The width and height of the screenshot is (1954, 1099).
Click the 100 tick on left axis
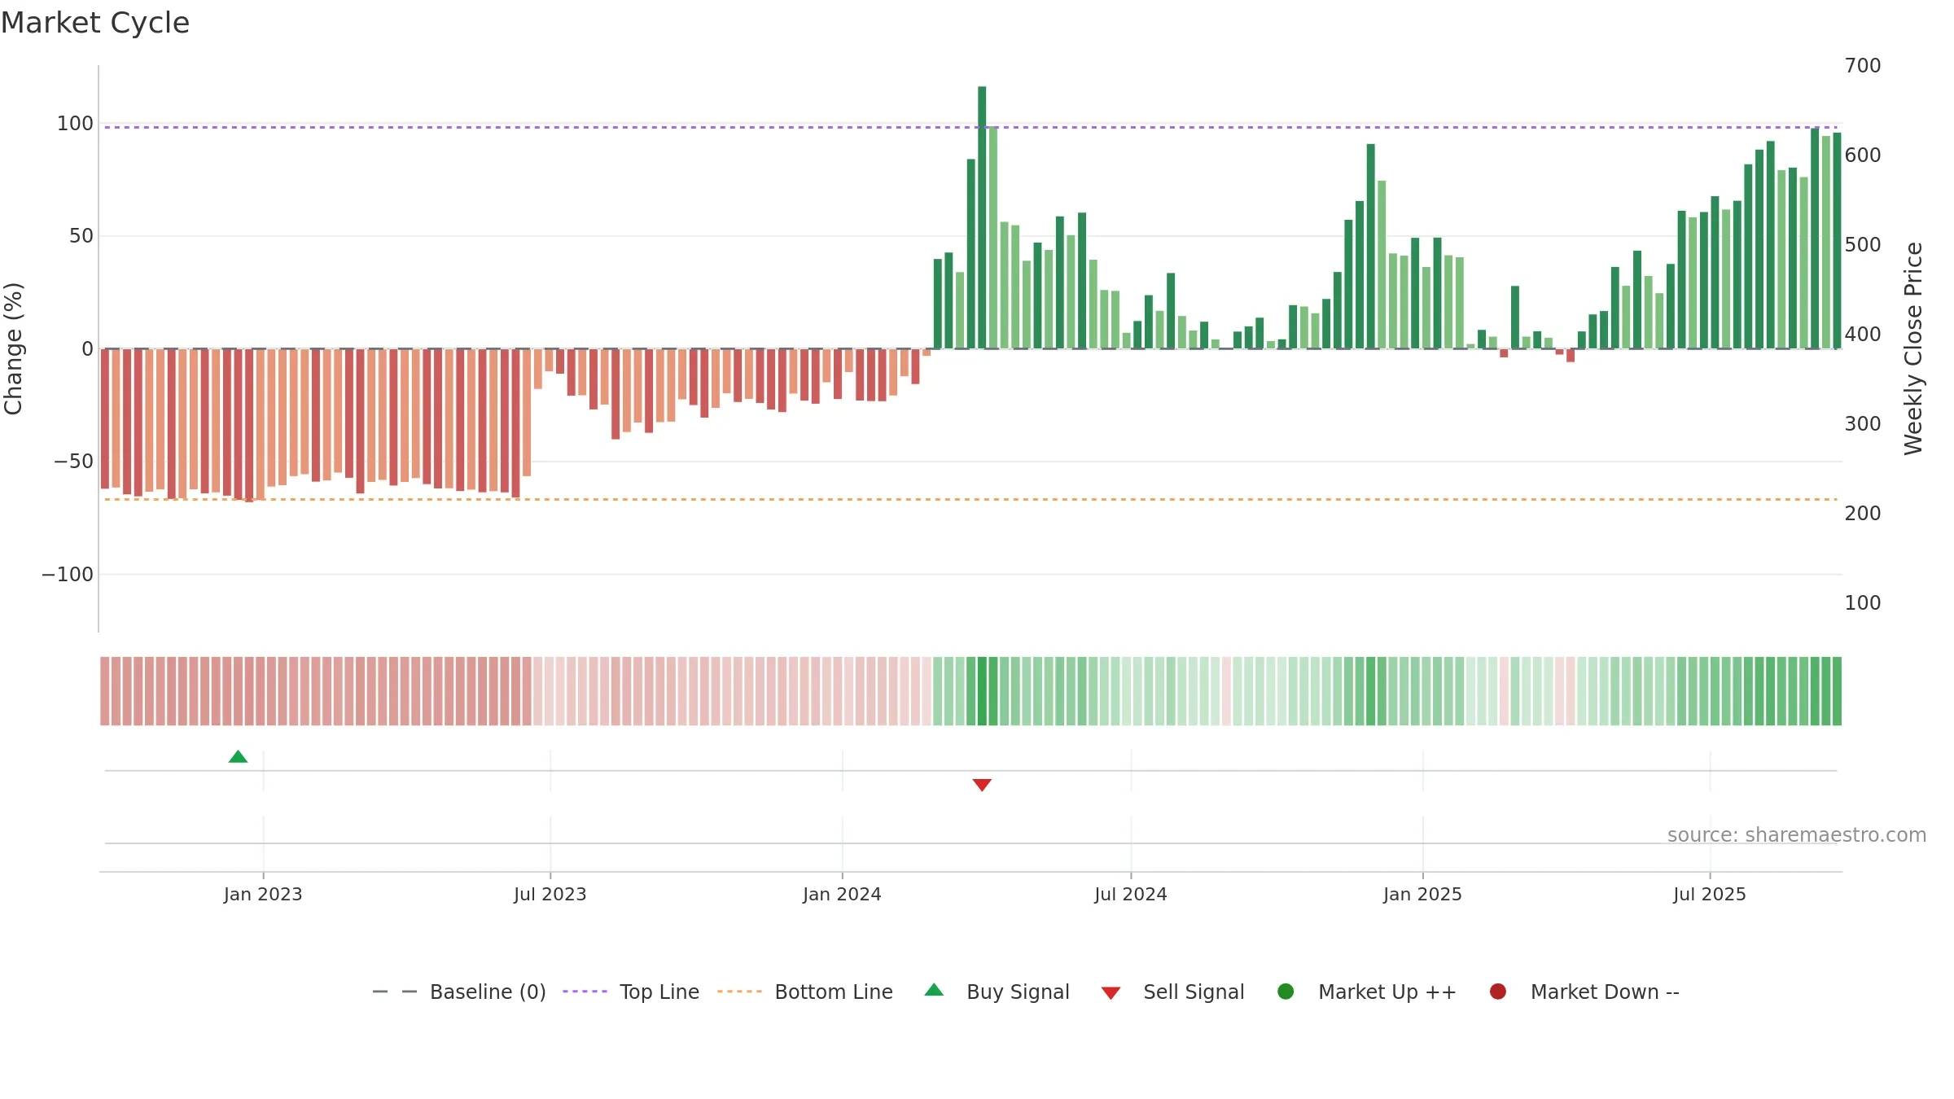click(x=75, y=124)
